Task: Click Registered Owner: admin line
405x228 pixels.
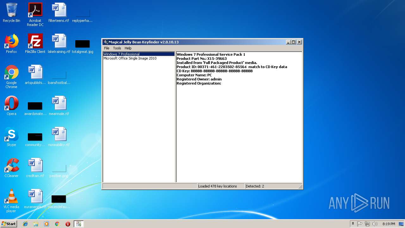Action: pyautogui.click(x=199, y=79)
